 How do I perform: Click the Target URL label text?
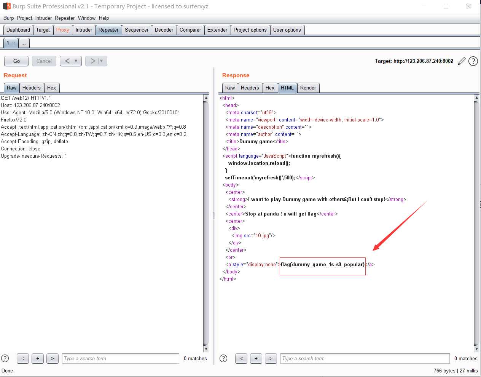click(414, 61)
